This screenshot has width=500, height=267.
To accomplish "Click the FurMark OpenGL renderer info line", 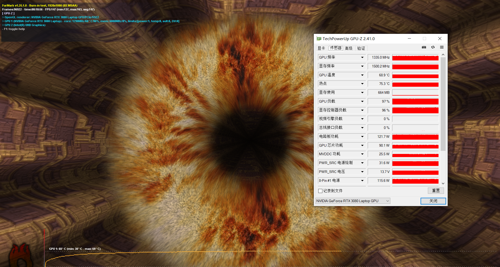I will [51, 17].
